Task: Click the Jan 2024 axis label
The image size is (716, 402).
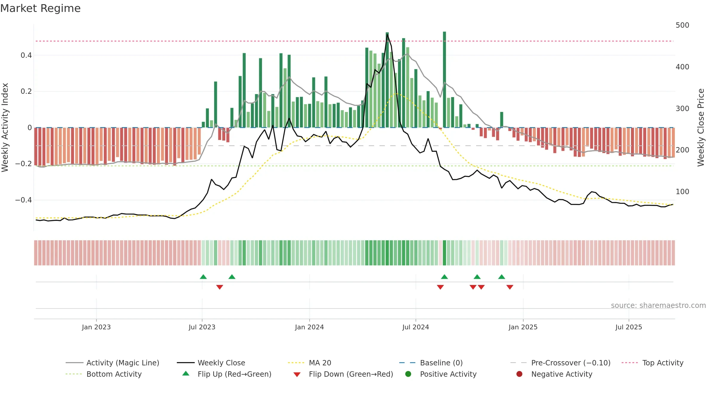Action: pos(309,327)
